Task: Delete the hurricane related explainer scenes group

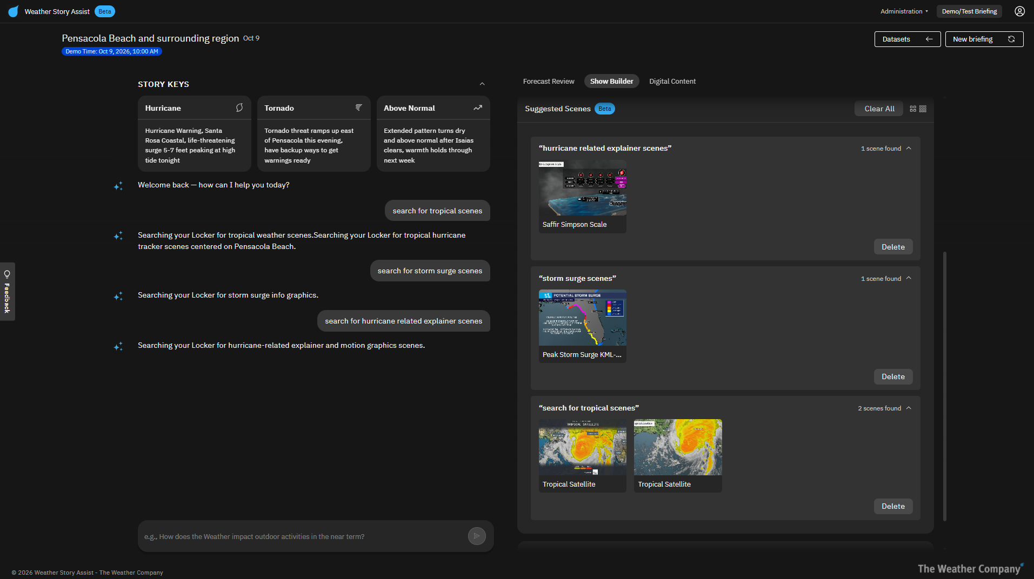Action: 893,247
